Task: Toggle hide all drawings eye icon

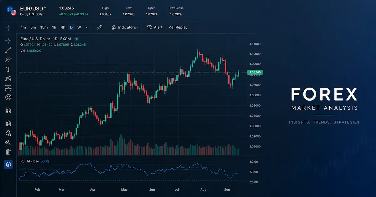Action: point(8,143)
